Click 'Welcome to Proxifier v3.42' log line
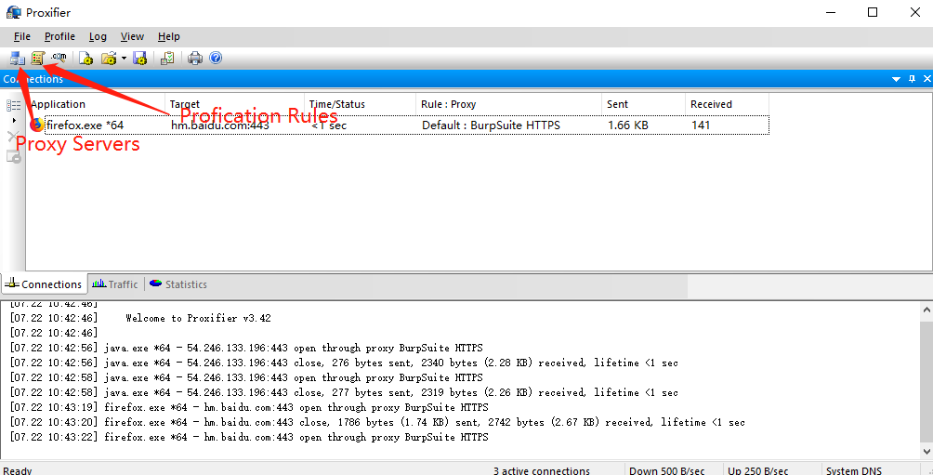The width and height of the screenshot is (933, 475). [x=198, y=318]
